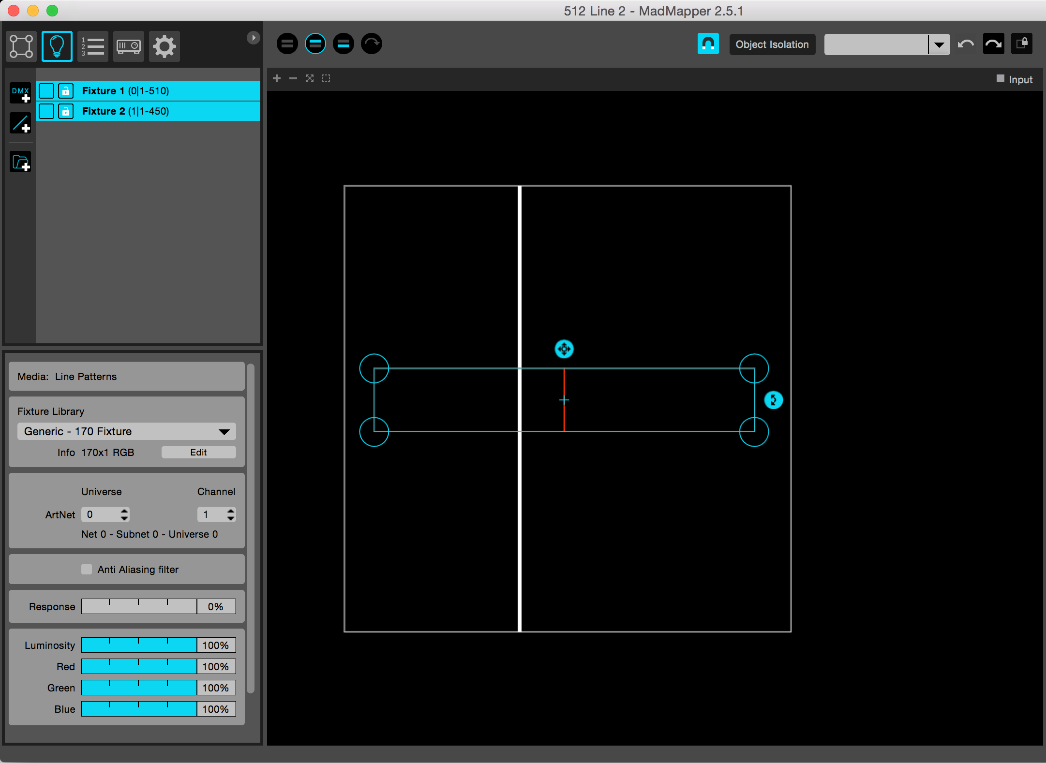The height and width of the screenshot is (763, 1046).
Task: Toggle the Input checkbox
Action: click(1001, 79)
